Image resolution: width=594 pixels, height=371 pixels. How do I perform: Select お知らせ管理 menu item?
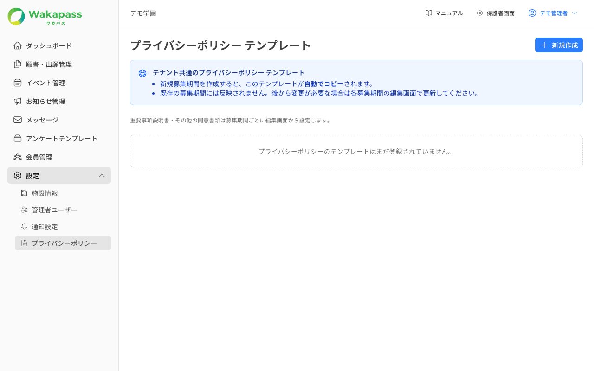click(x=59, y=101)
